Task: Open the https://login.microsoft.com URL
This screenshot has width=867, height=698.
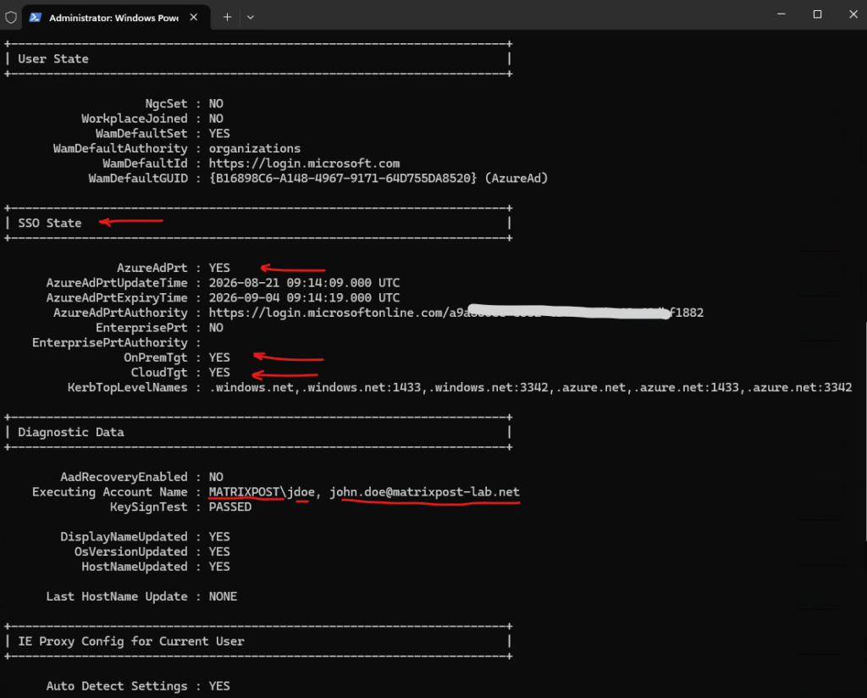Action: [304, 163]
